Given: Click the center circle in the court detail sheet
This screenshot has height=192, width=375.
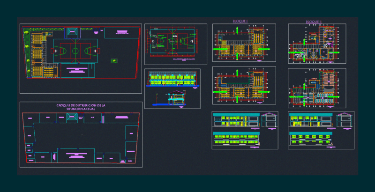Looking at the screenshot, I should pos(172,41).
